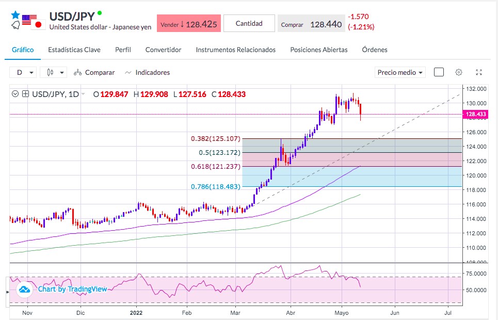Open the Convertidor tab

click(x=163, y=50)
